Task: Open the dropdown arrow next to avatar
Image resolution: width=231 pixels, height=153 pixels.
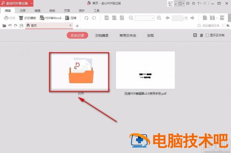Action: pyautogui.click(x=176, y=4)
